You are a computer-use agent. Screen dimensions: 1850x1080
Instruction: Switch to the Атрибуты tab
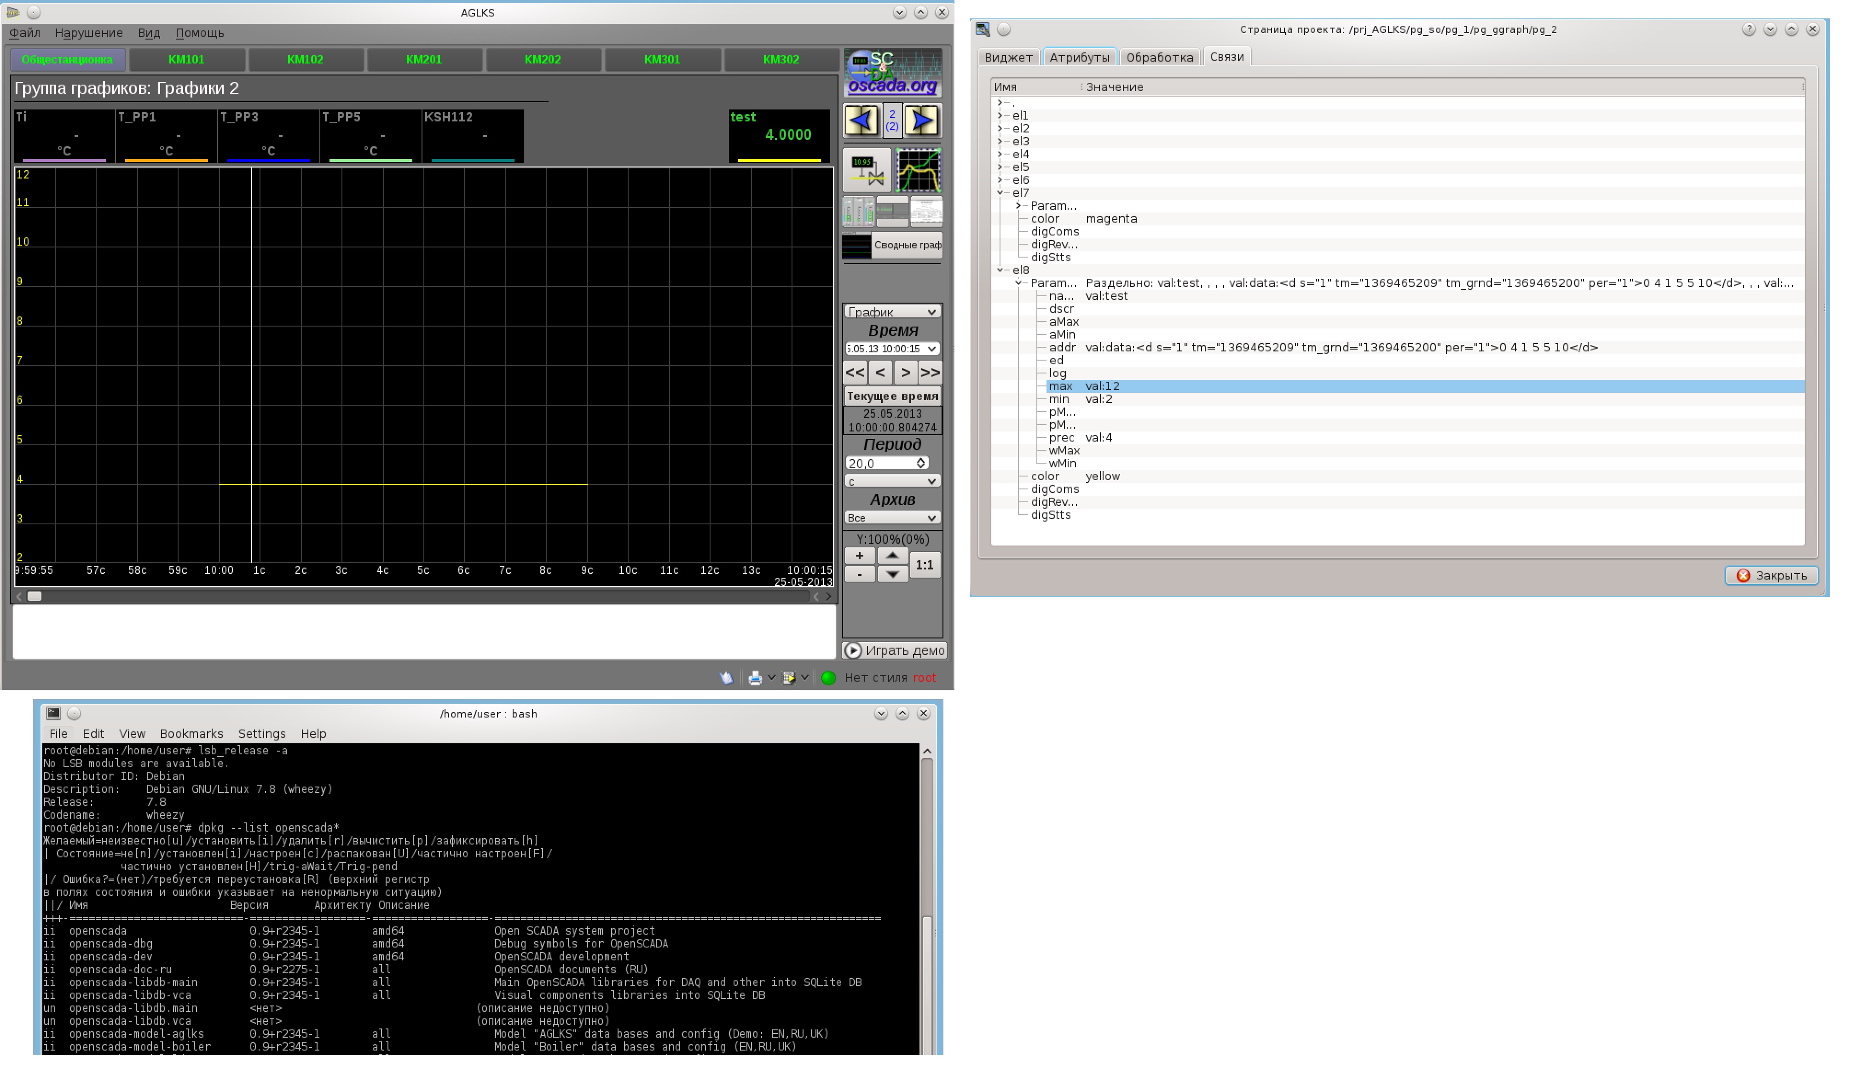[1079, 57]
